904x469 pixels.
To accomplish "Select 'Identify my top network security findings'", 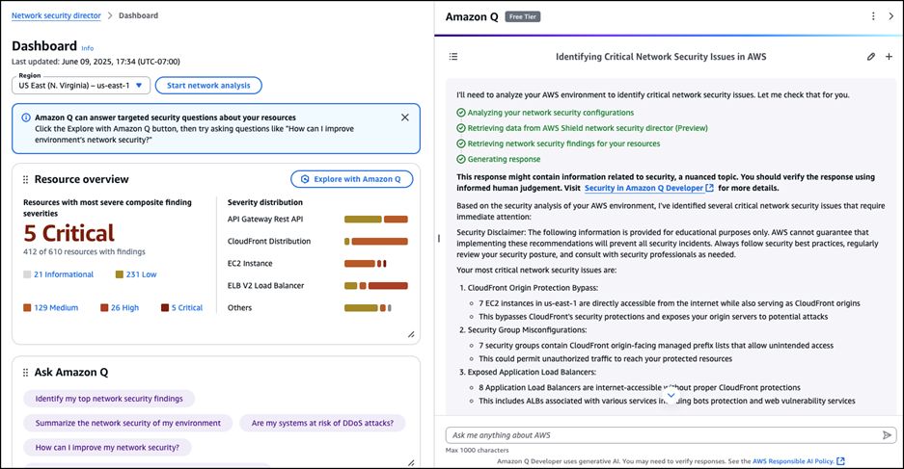I will [x=109, y=399].
